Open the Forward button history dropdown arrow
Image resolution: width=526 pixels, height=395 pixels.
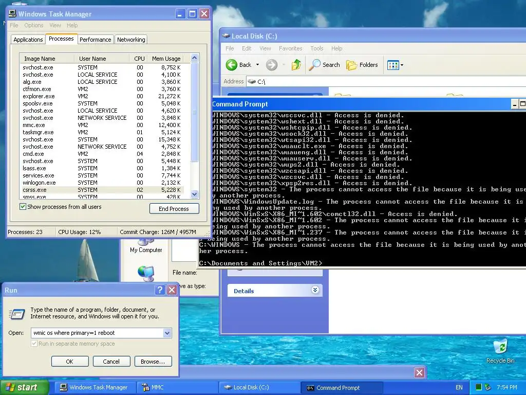[284, 65]
